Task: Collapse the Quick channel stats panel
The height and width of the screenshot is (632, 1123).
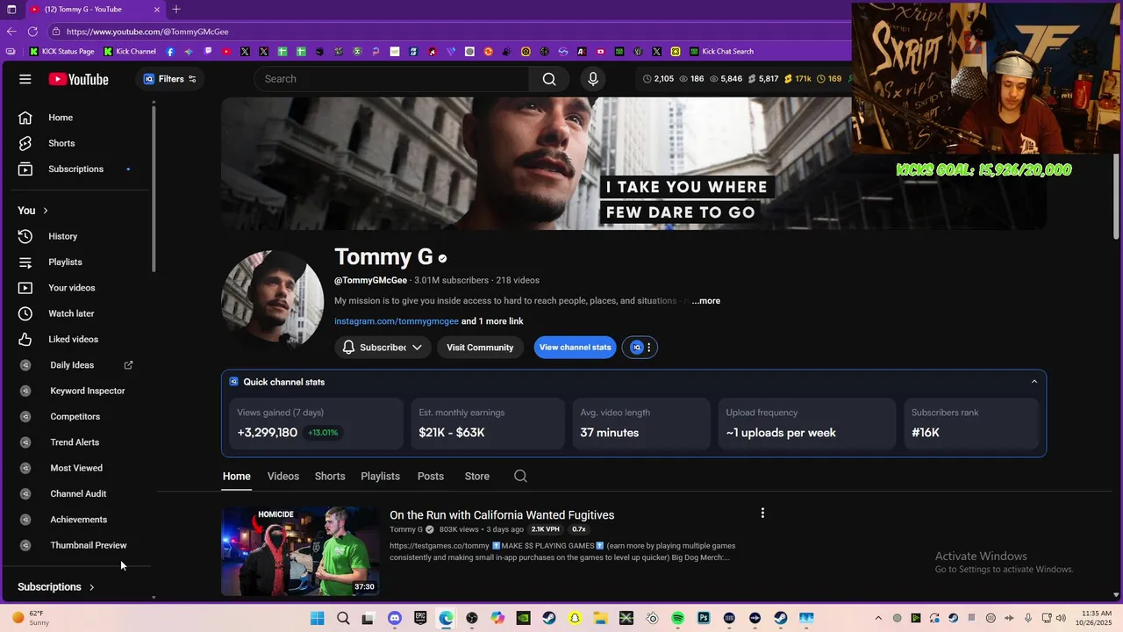Action: [x=1034, y=382]
